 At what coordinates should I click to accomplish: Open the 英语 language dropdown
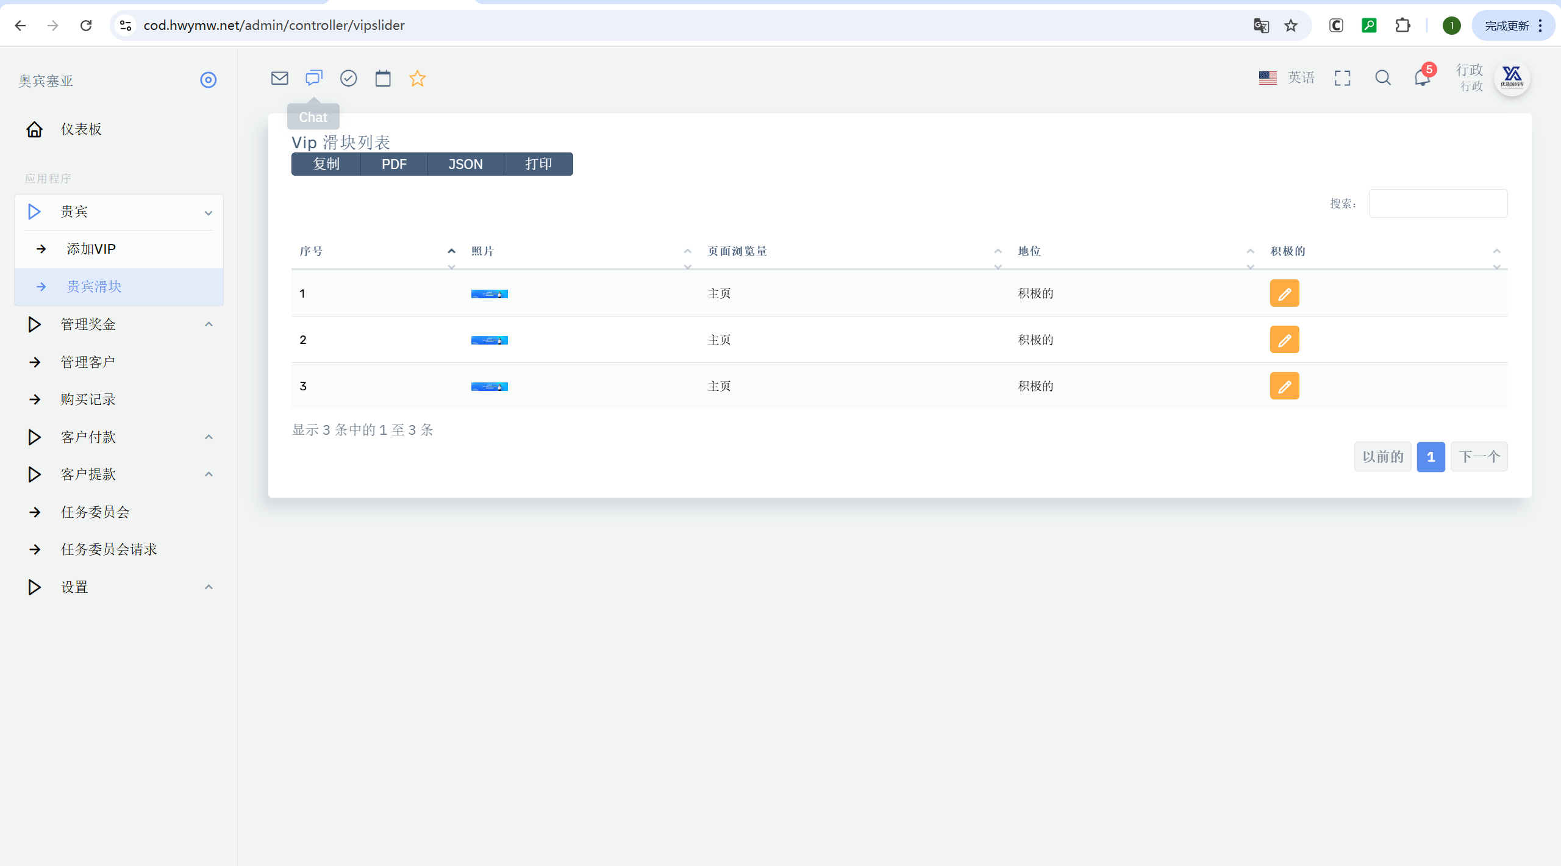(1287, 78)
